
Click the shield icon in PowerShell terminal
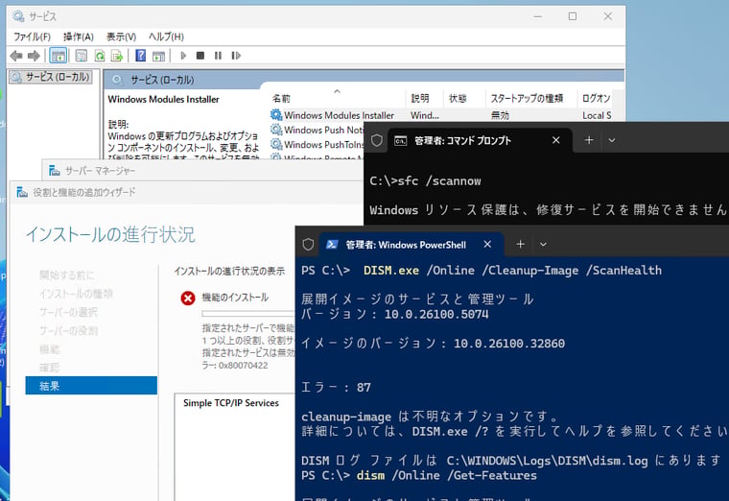pos(308,245)
